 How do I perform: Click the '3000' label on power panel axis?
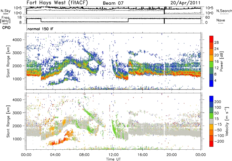click(17, 53)
